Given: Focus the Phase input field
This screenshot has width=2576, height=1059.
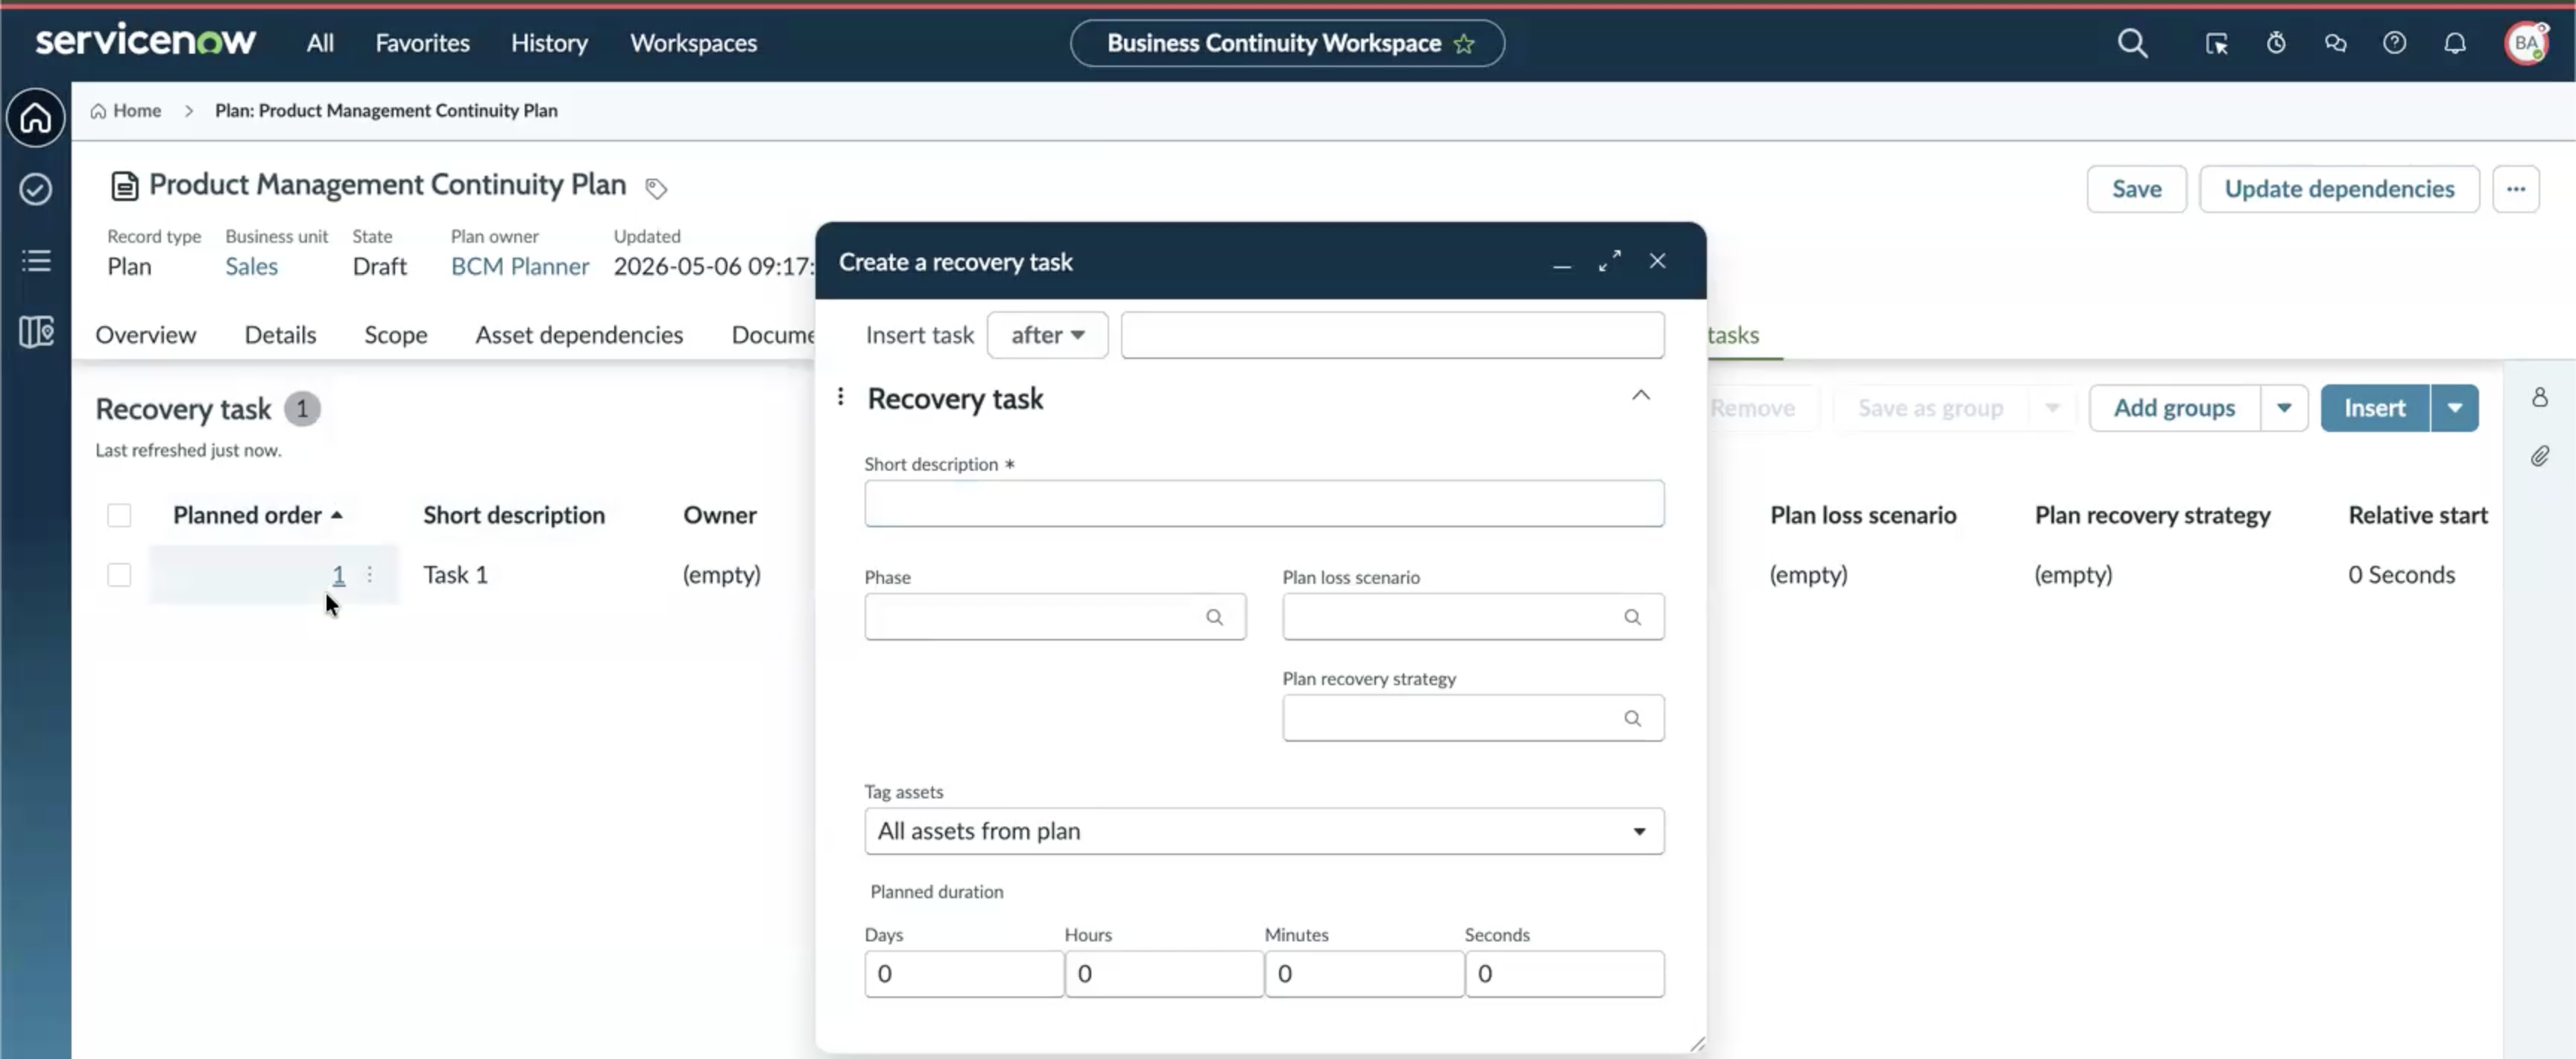Looking at the screenshot, I should click(x=1055, y=617).
